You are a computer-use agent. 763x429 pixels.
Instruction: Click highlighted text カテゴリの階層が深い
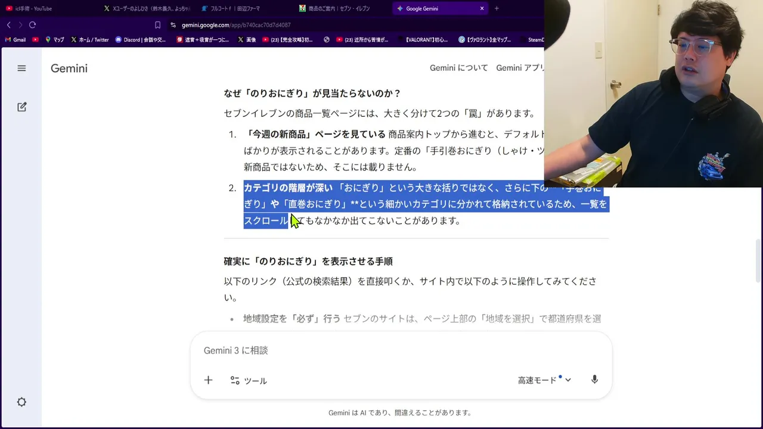(288, 188)
